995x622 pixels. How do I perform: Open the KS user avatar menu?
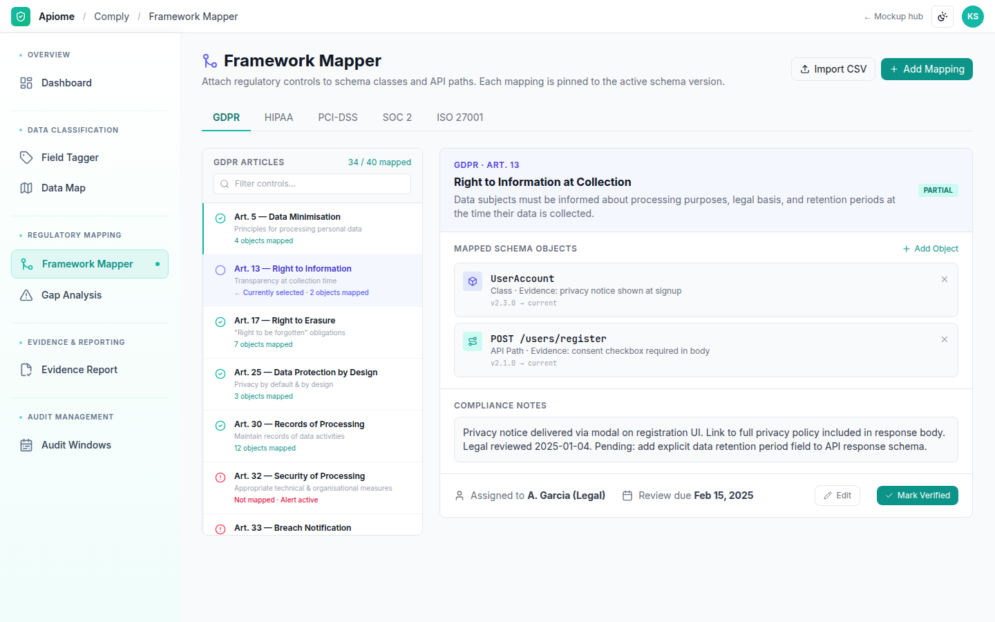pyautogui.click(x=973, y=17)
